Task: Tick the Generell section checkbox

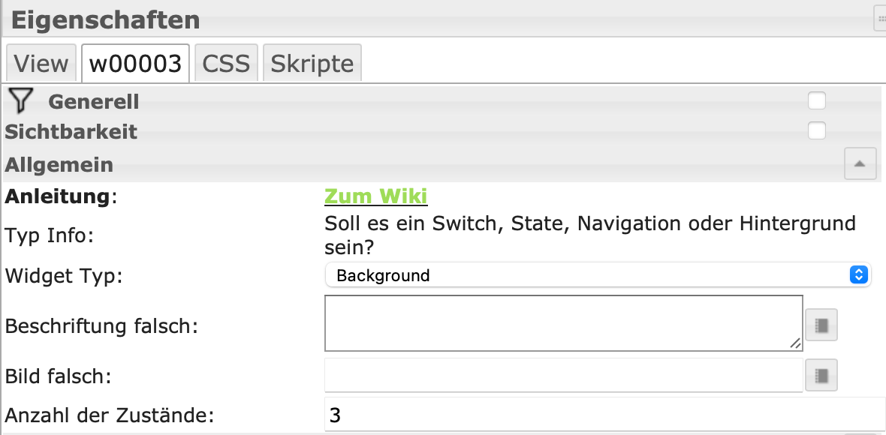Action: click(816, 100)
